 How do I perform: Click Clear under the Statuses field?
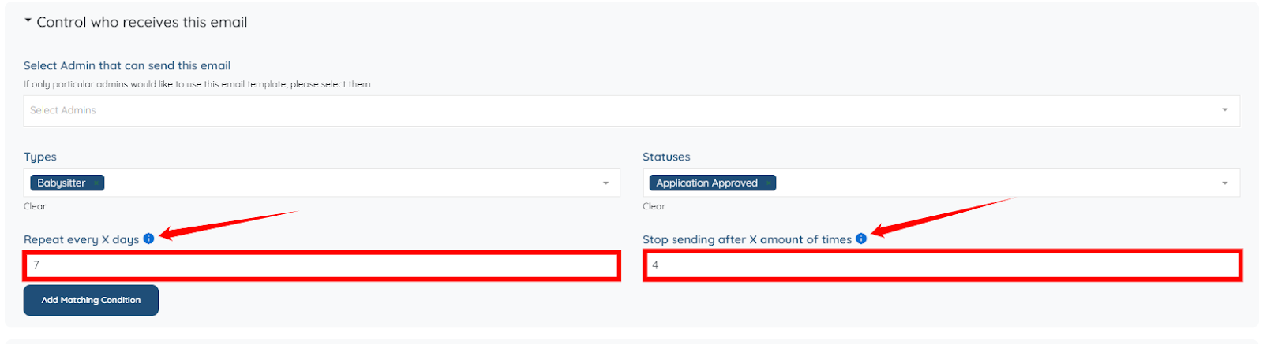pyautogui.click(x=654, y=206)
